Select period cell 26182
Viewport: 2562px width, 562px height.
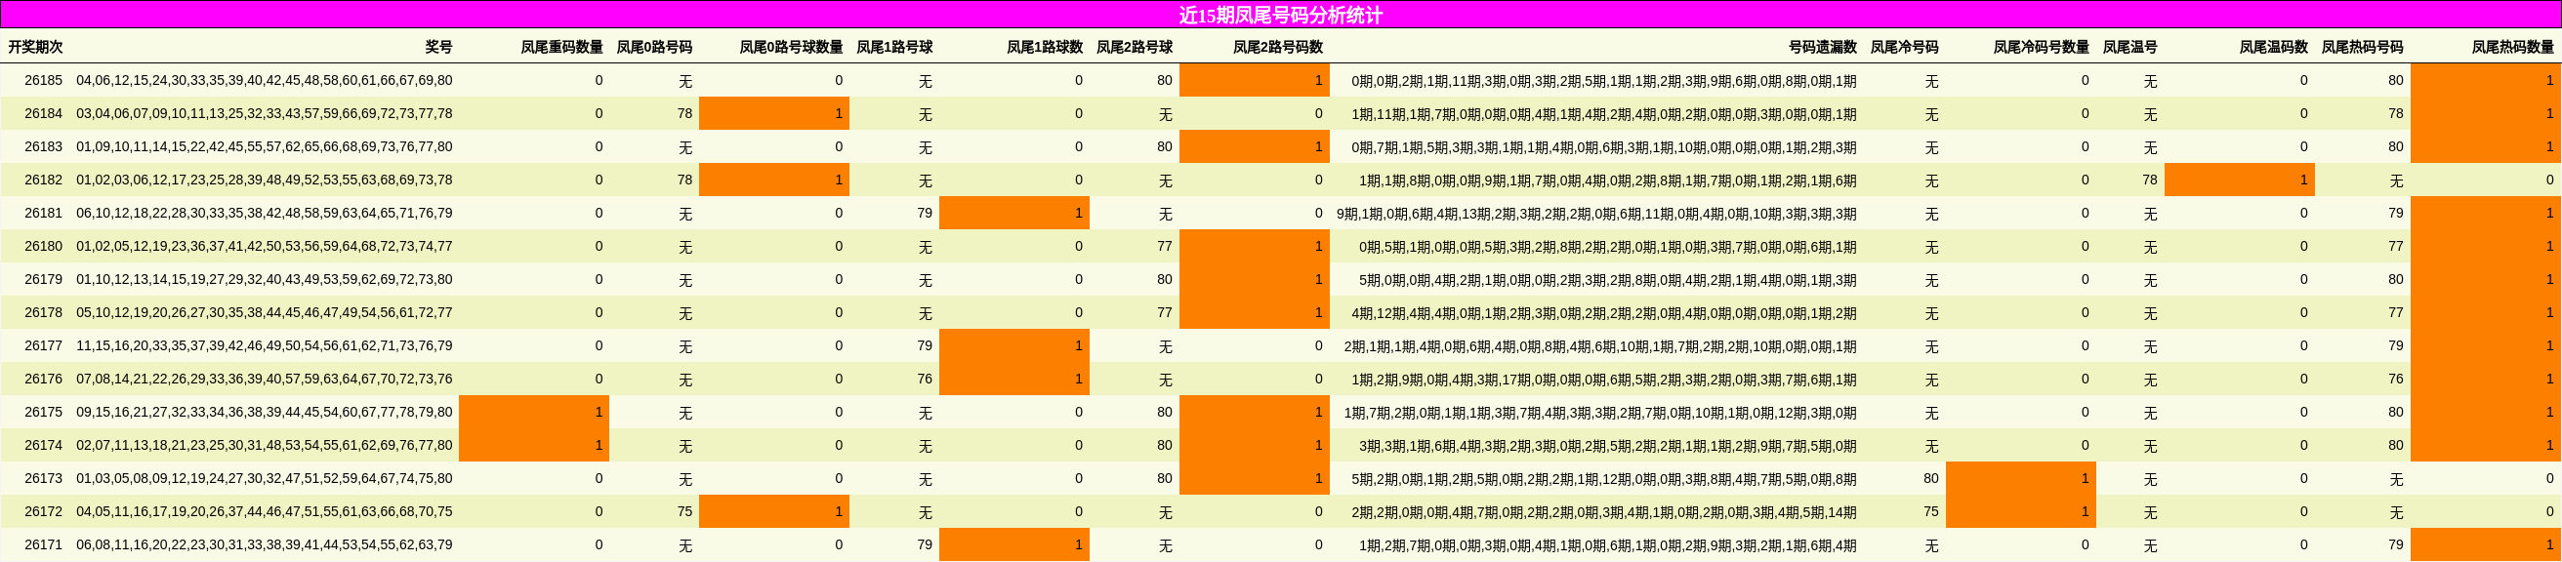click(x=44, y=181)
